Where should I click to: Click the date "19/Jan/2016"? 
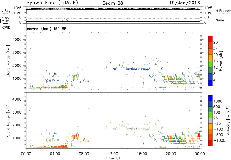(185, 3)
